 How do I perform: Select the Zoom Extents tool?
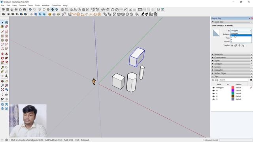click(2, 90)
